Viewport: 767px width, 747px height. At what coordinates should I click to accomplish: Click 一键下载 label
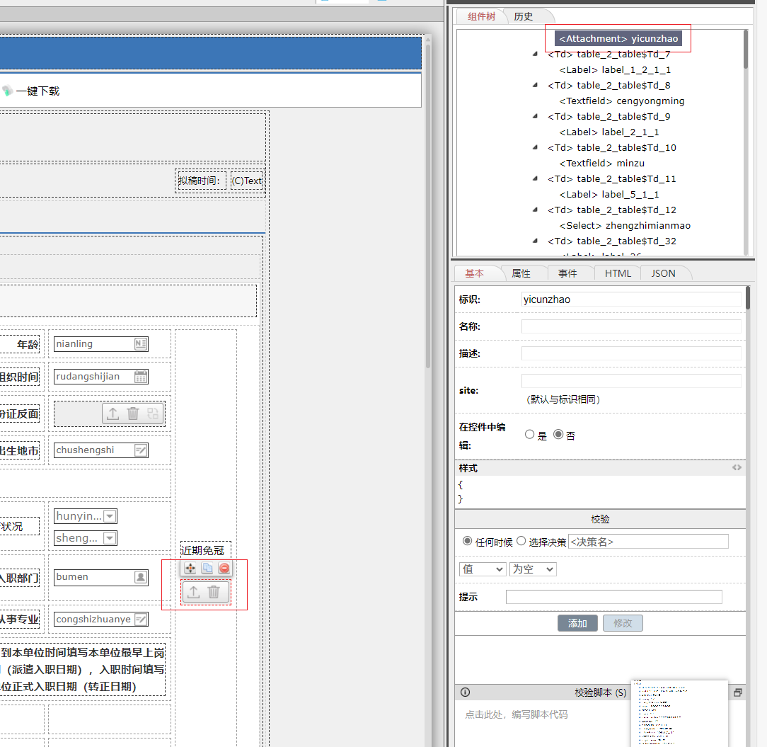click(38, 91)
